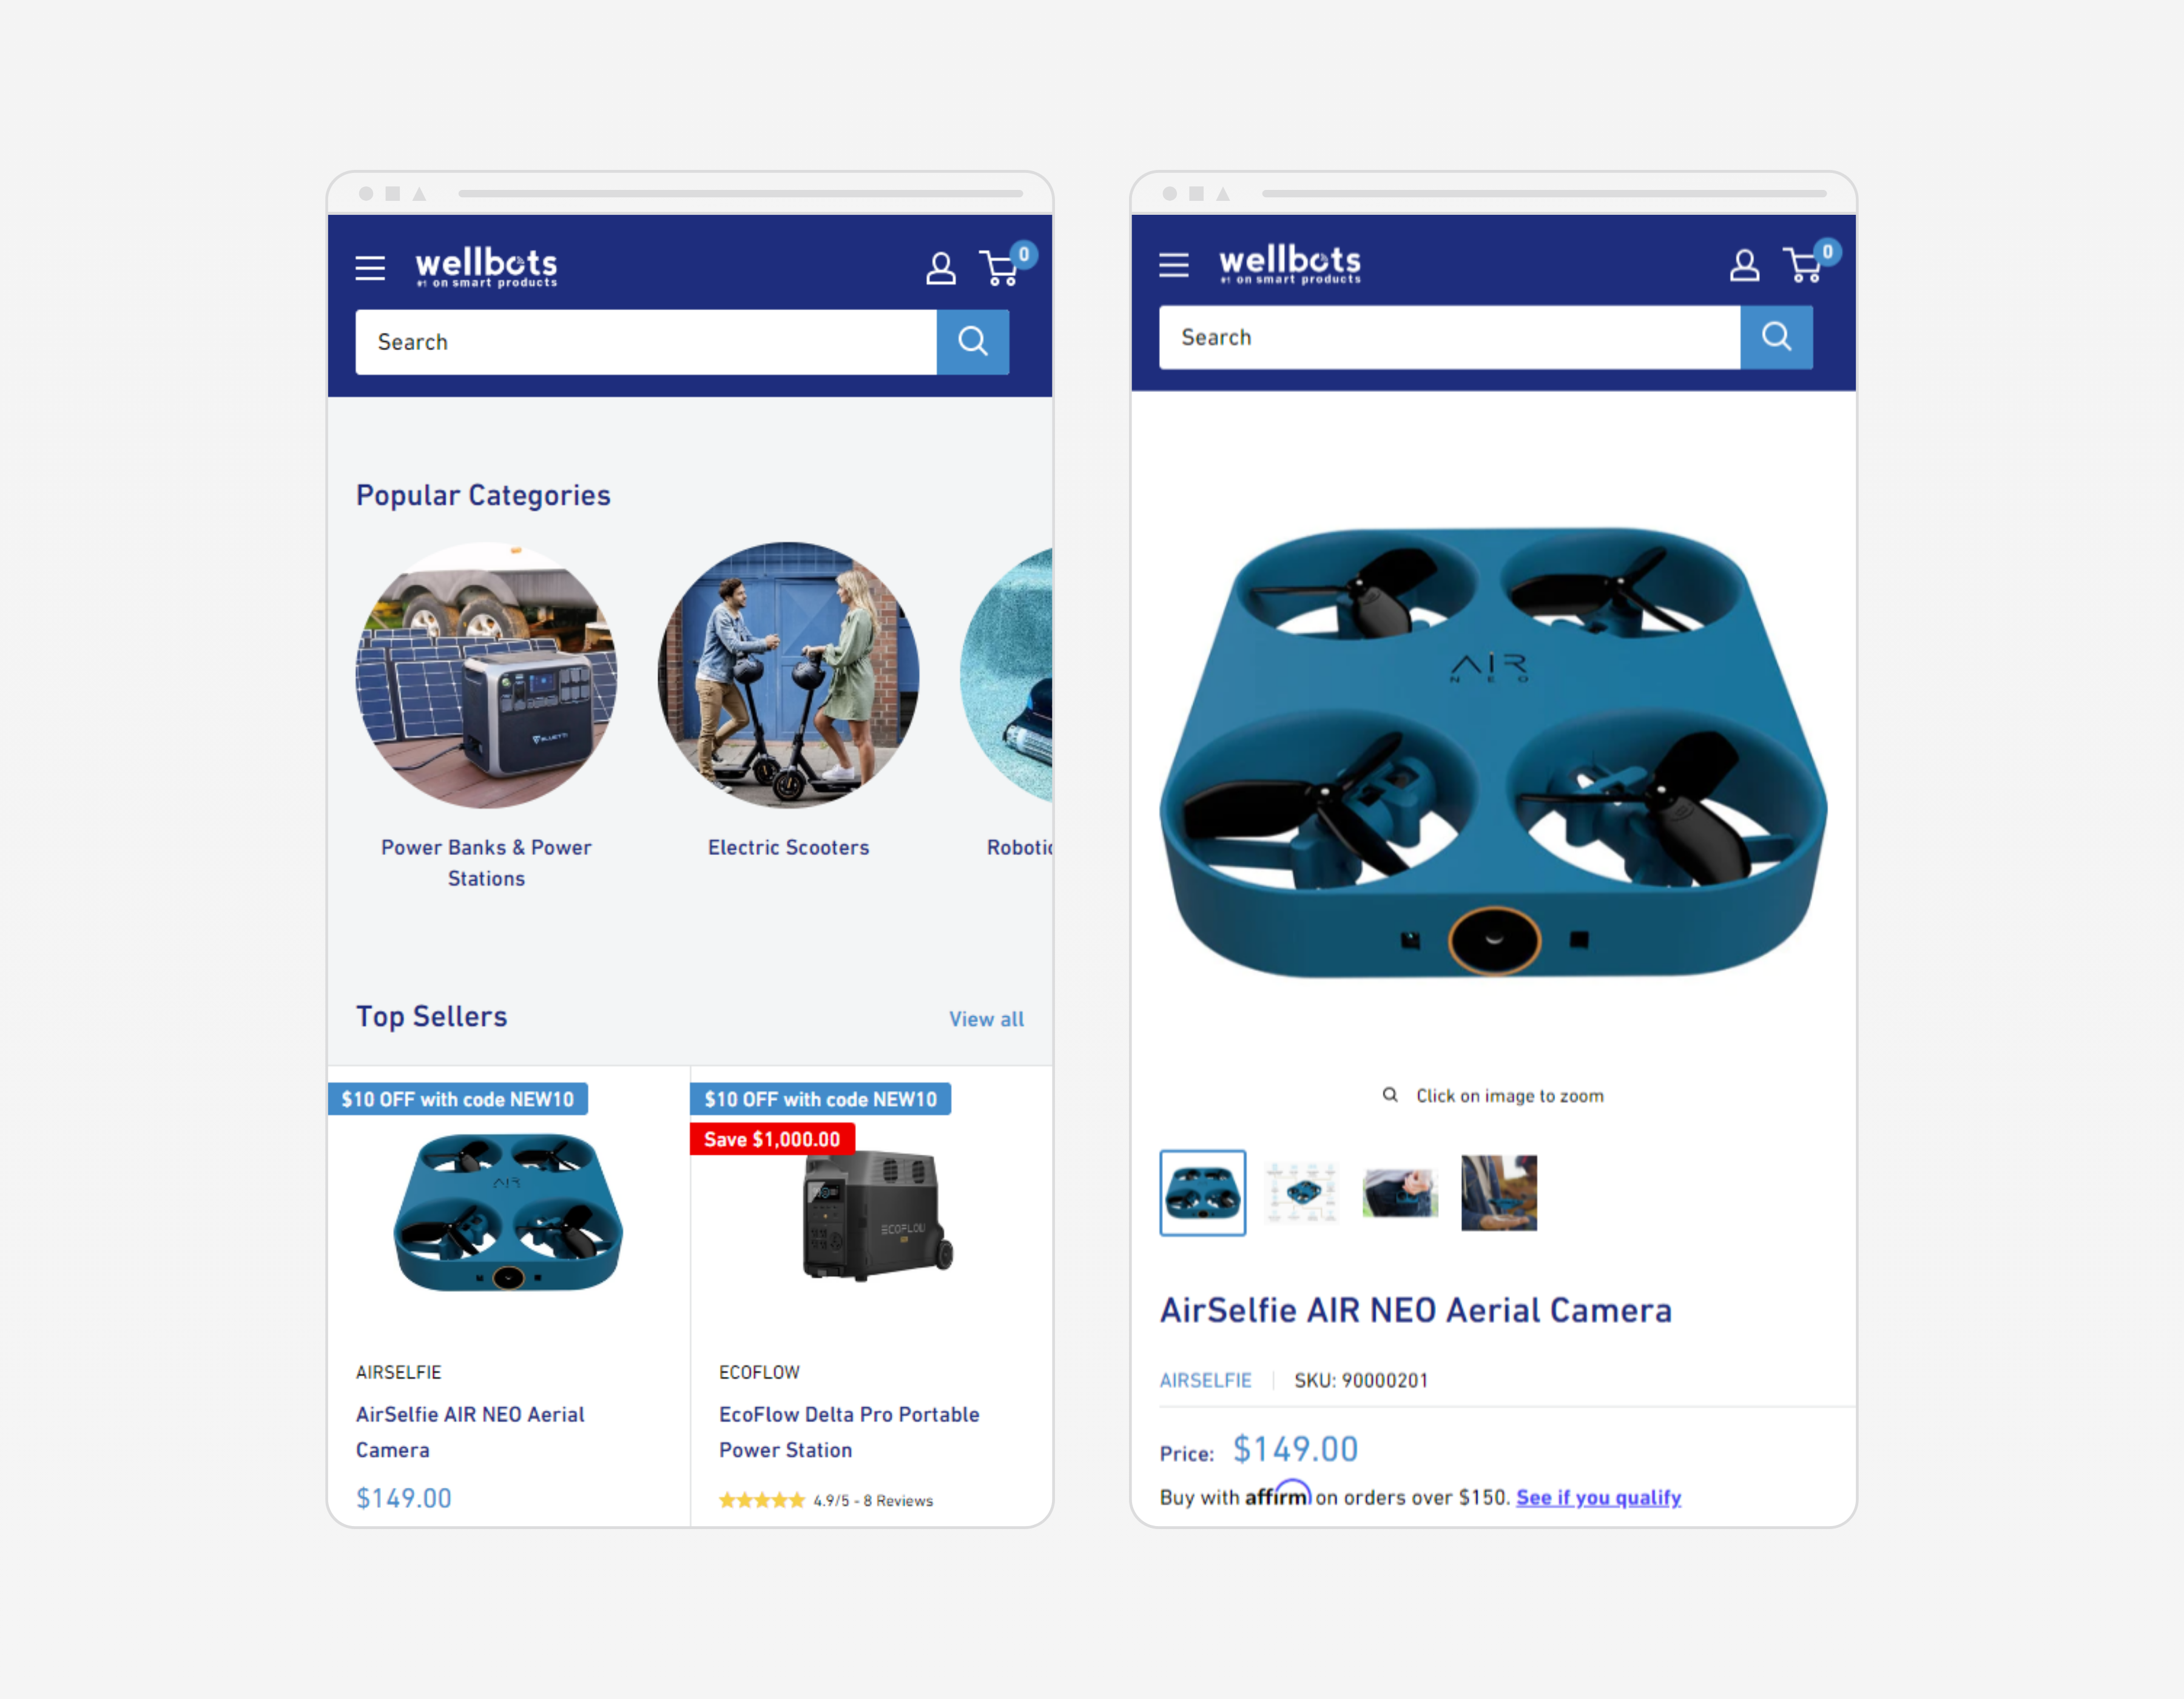Open AirSelfie AIR NEO Aerial Camera listing
This screenshot has width=2184, height=1699.
click(470, 1432)
